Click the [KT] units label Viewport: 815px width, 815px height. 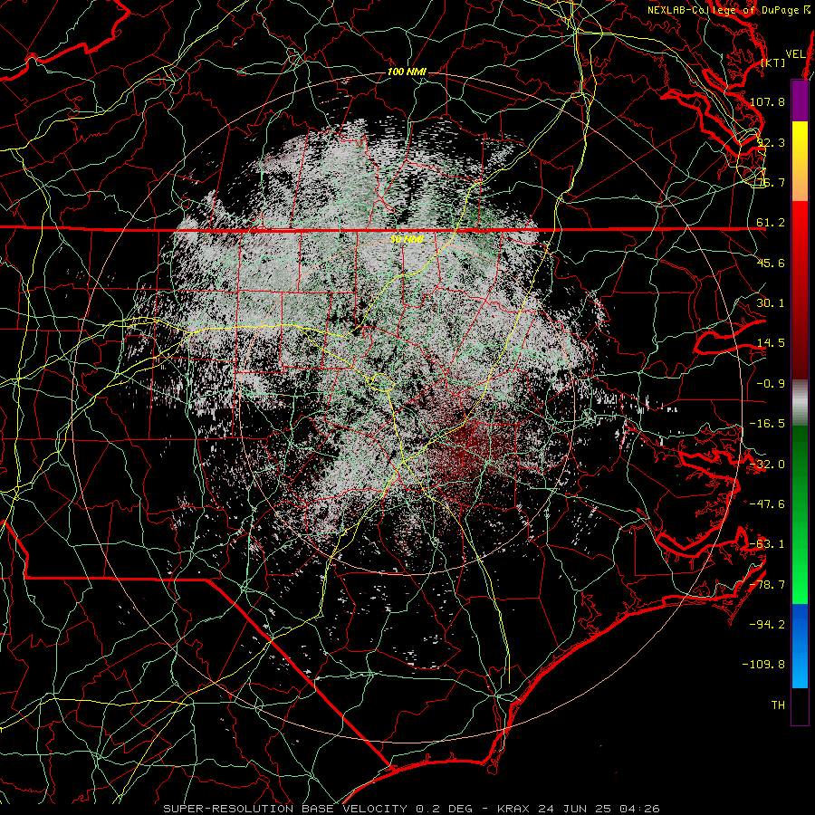coord(773,62)
